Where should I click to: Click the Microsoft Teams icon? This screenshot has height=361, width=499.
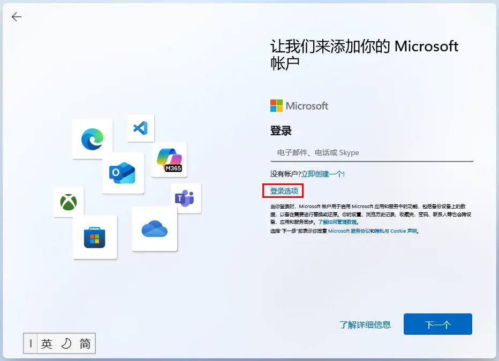185,198
